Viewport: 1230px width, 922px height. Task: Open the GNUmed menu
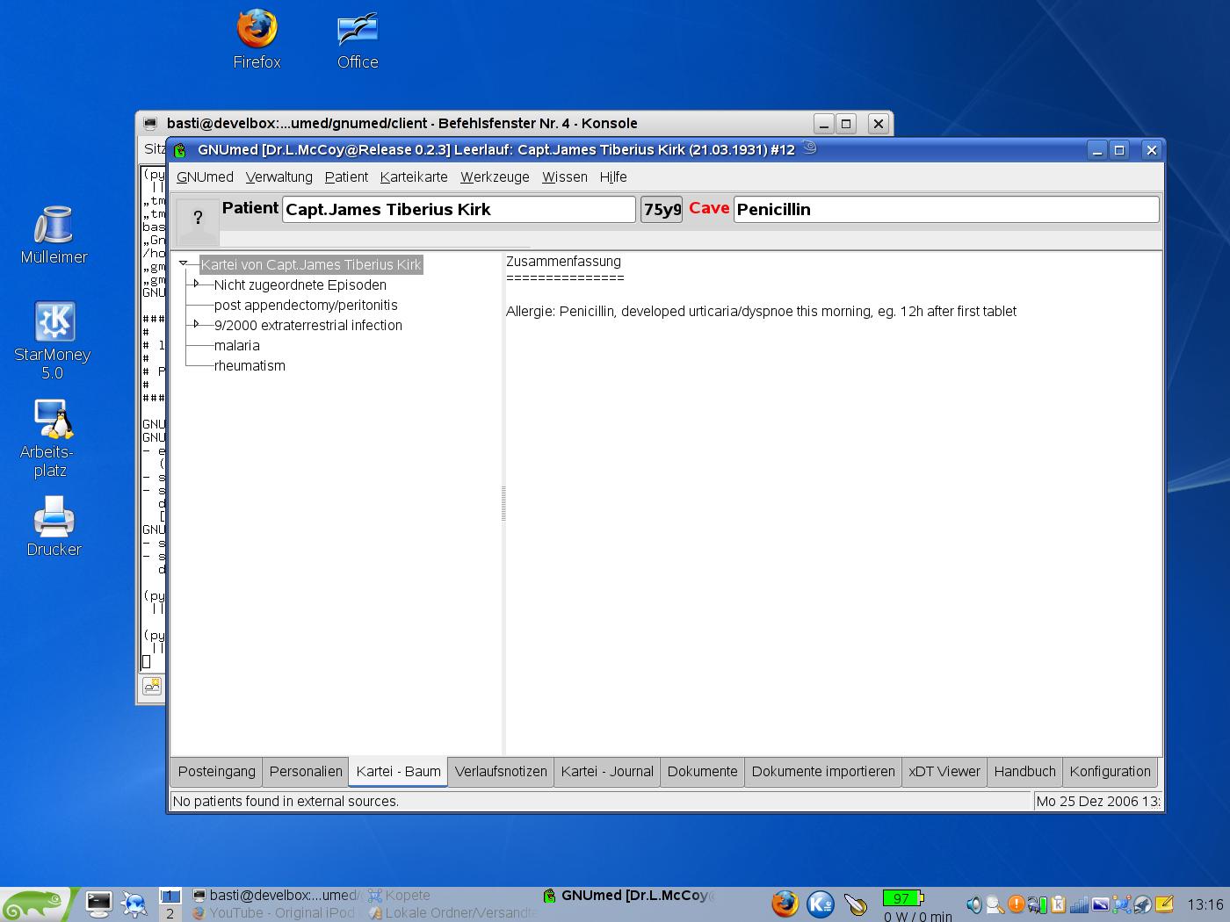point(205,176)
